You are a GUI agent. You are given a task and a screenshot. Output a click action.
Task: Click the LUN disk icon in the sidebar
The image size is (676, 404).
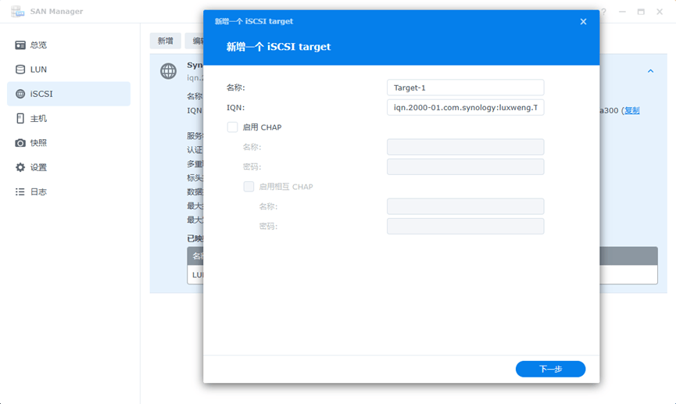click(20, 70)
